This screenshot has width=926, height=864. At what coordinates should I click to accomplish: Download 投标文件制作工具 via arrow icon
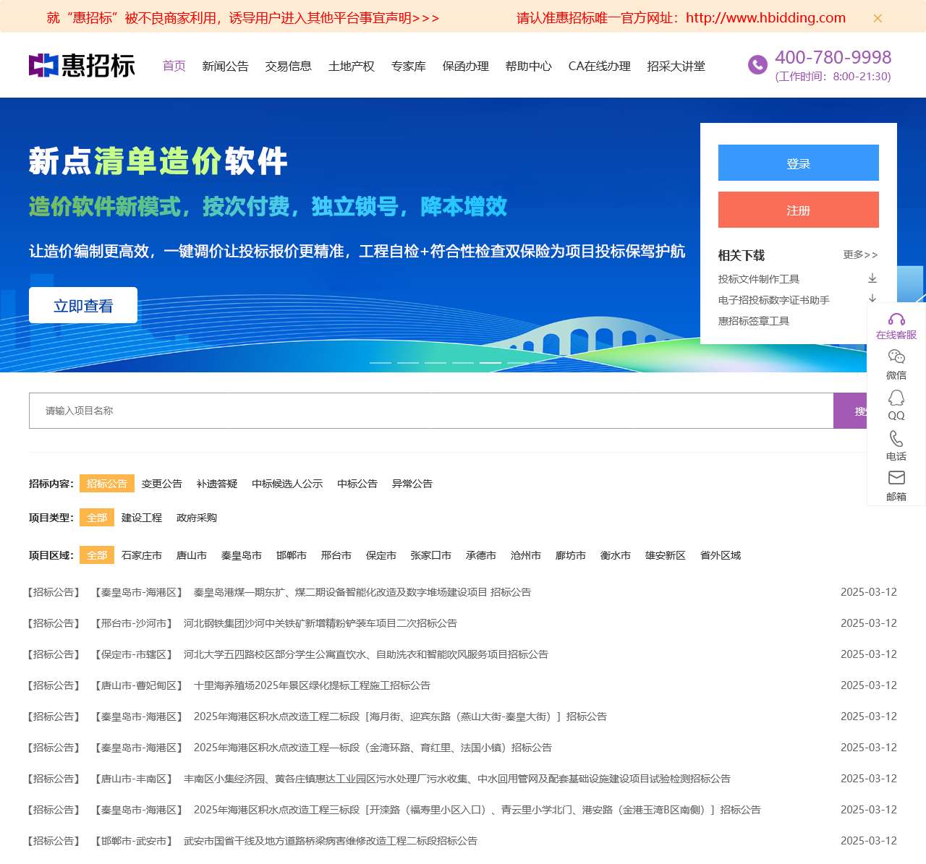pyautogui.click(x=872, y=278)
